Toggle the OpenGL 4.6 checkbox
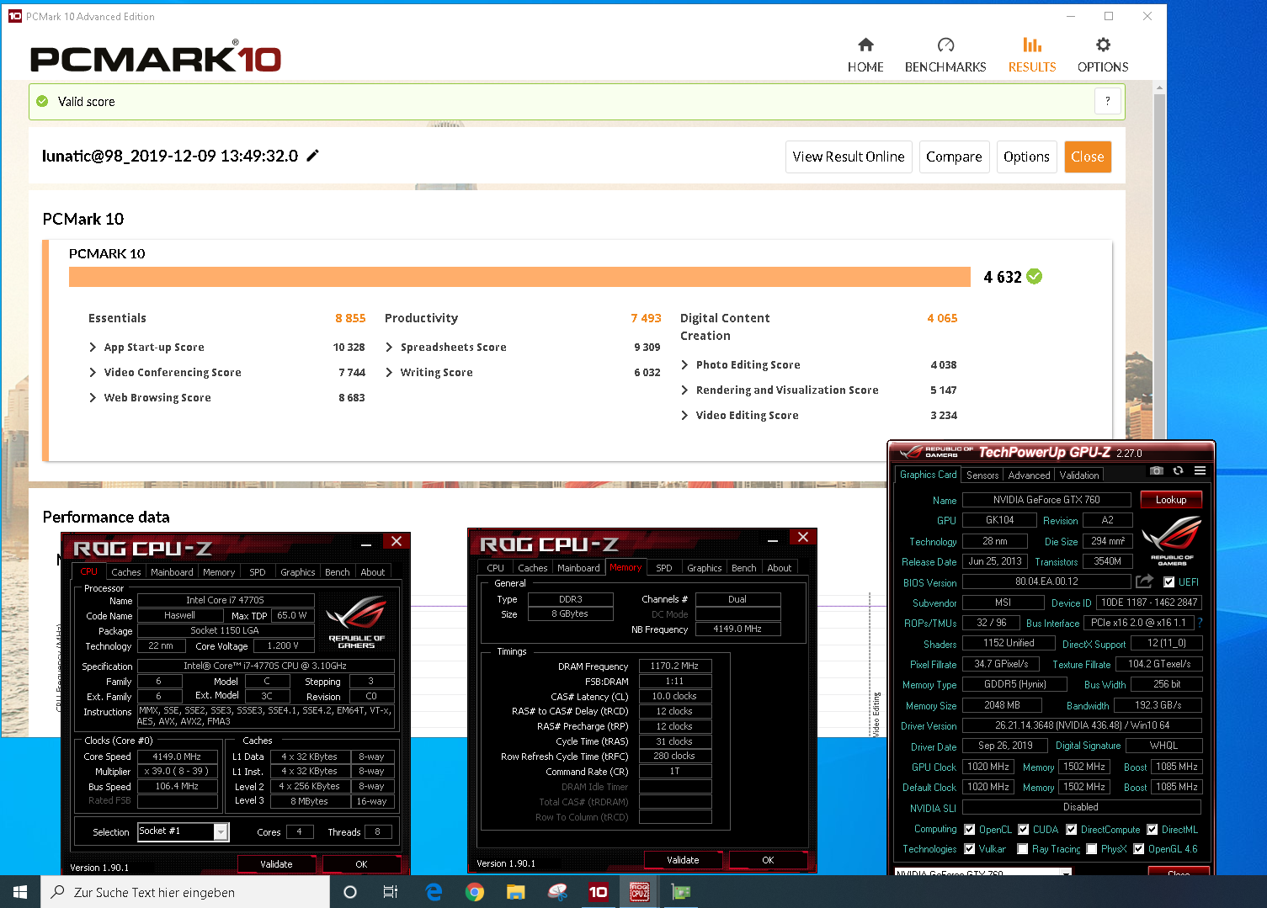 1138,848
